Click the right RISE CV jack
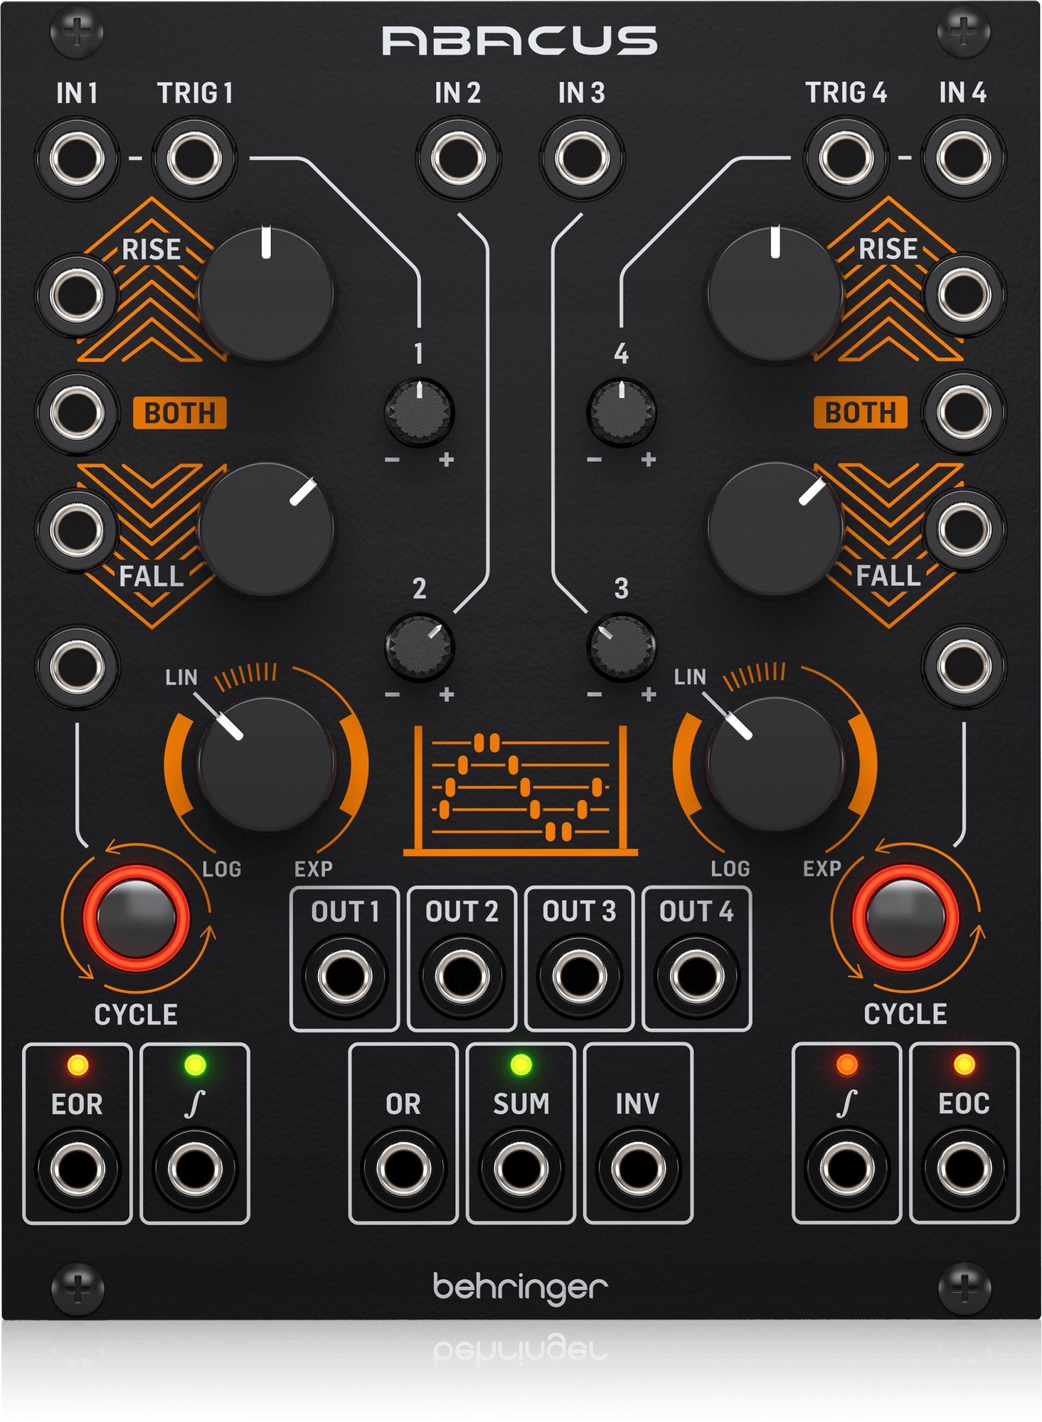The height and width of the screenshot is (1422, 1042). tap(964, 296)
